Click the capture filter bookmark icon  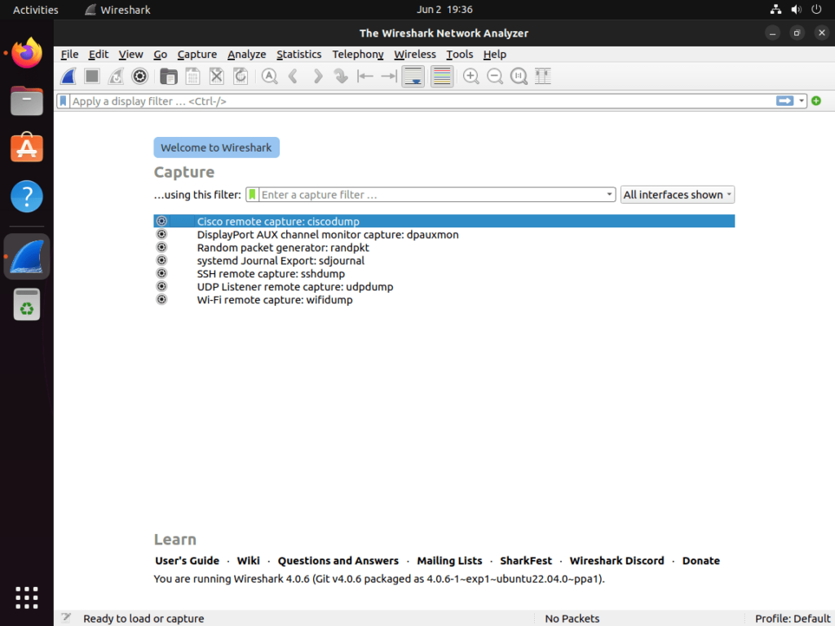coord(253,194)
